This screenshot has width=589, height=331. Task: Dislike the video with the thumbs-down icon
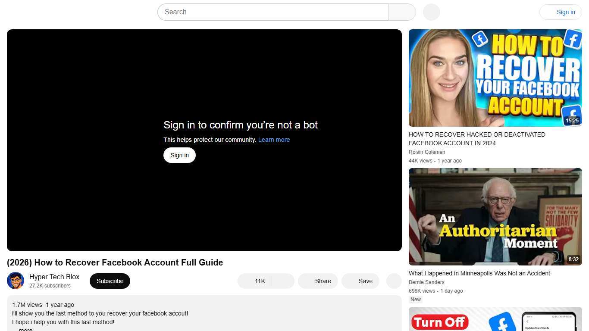283,281
